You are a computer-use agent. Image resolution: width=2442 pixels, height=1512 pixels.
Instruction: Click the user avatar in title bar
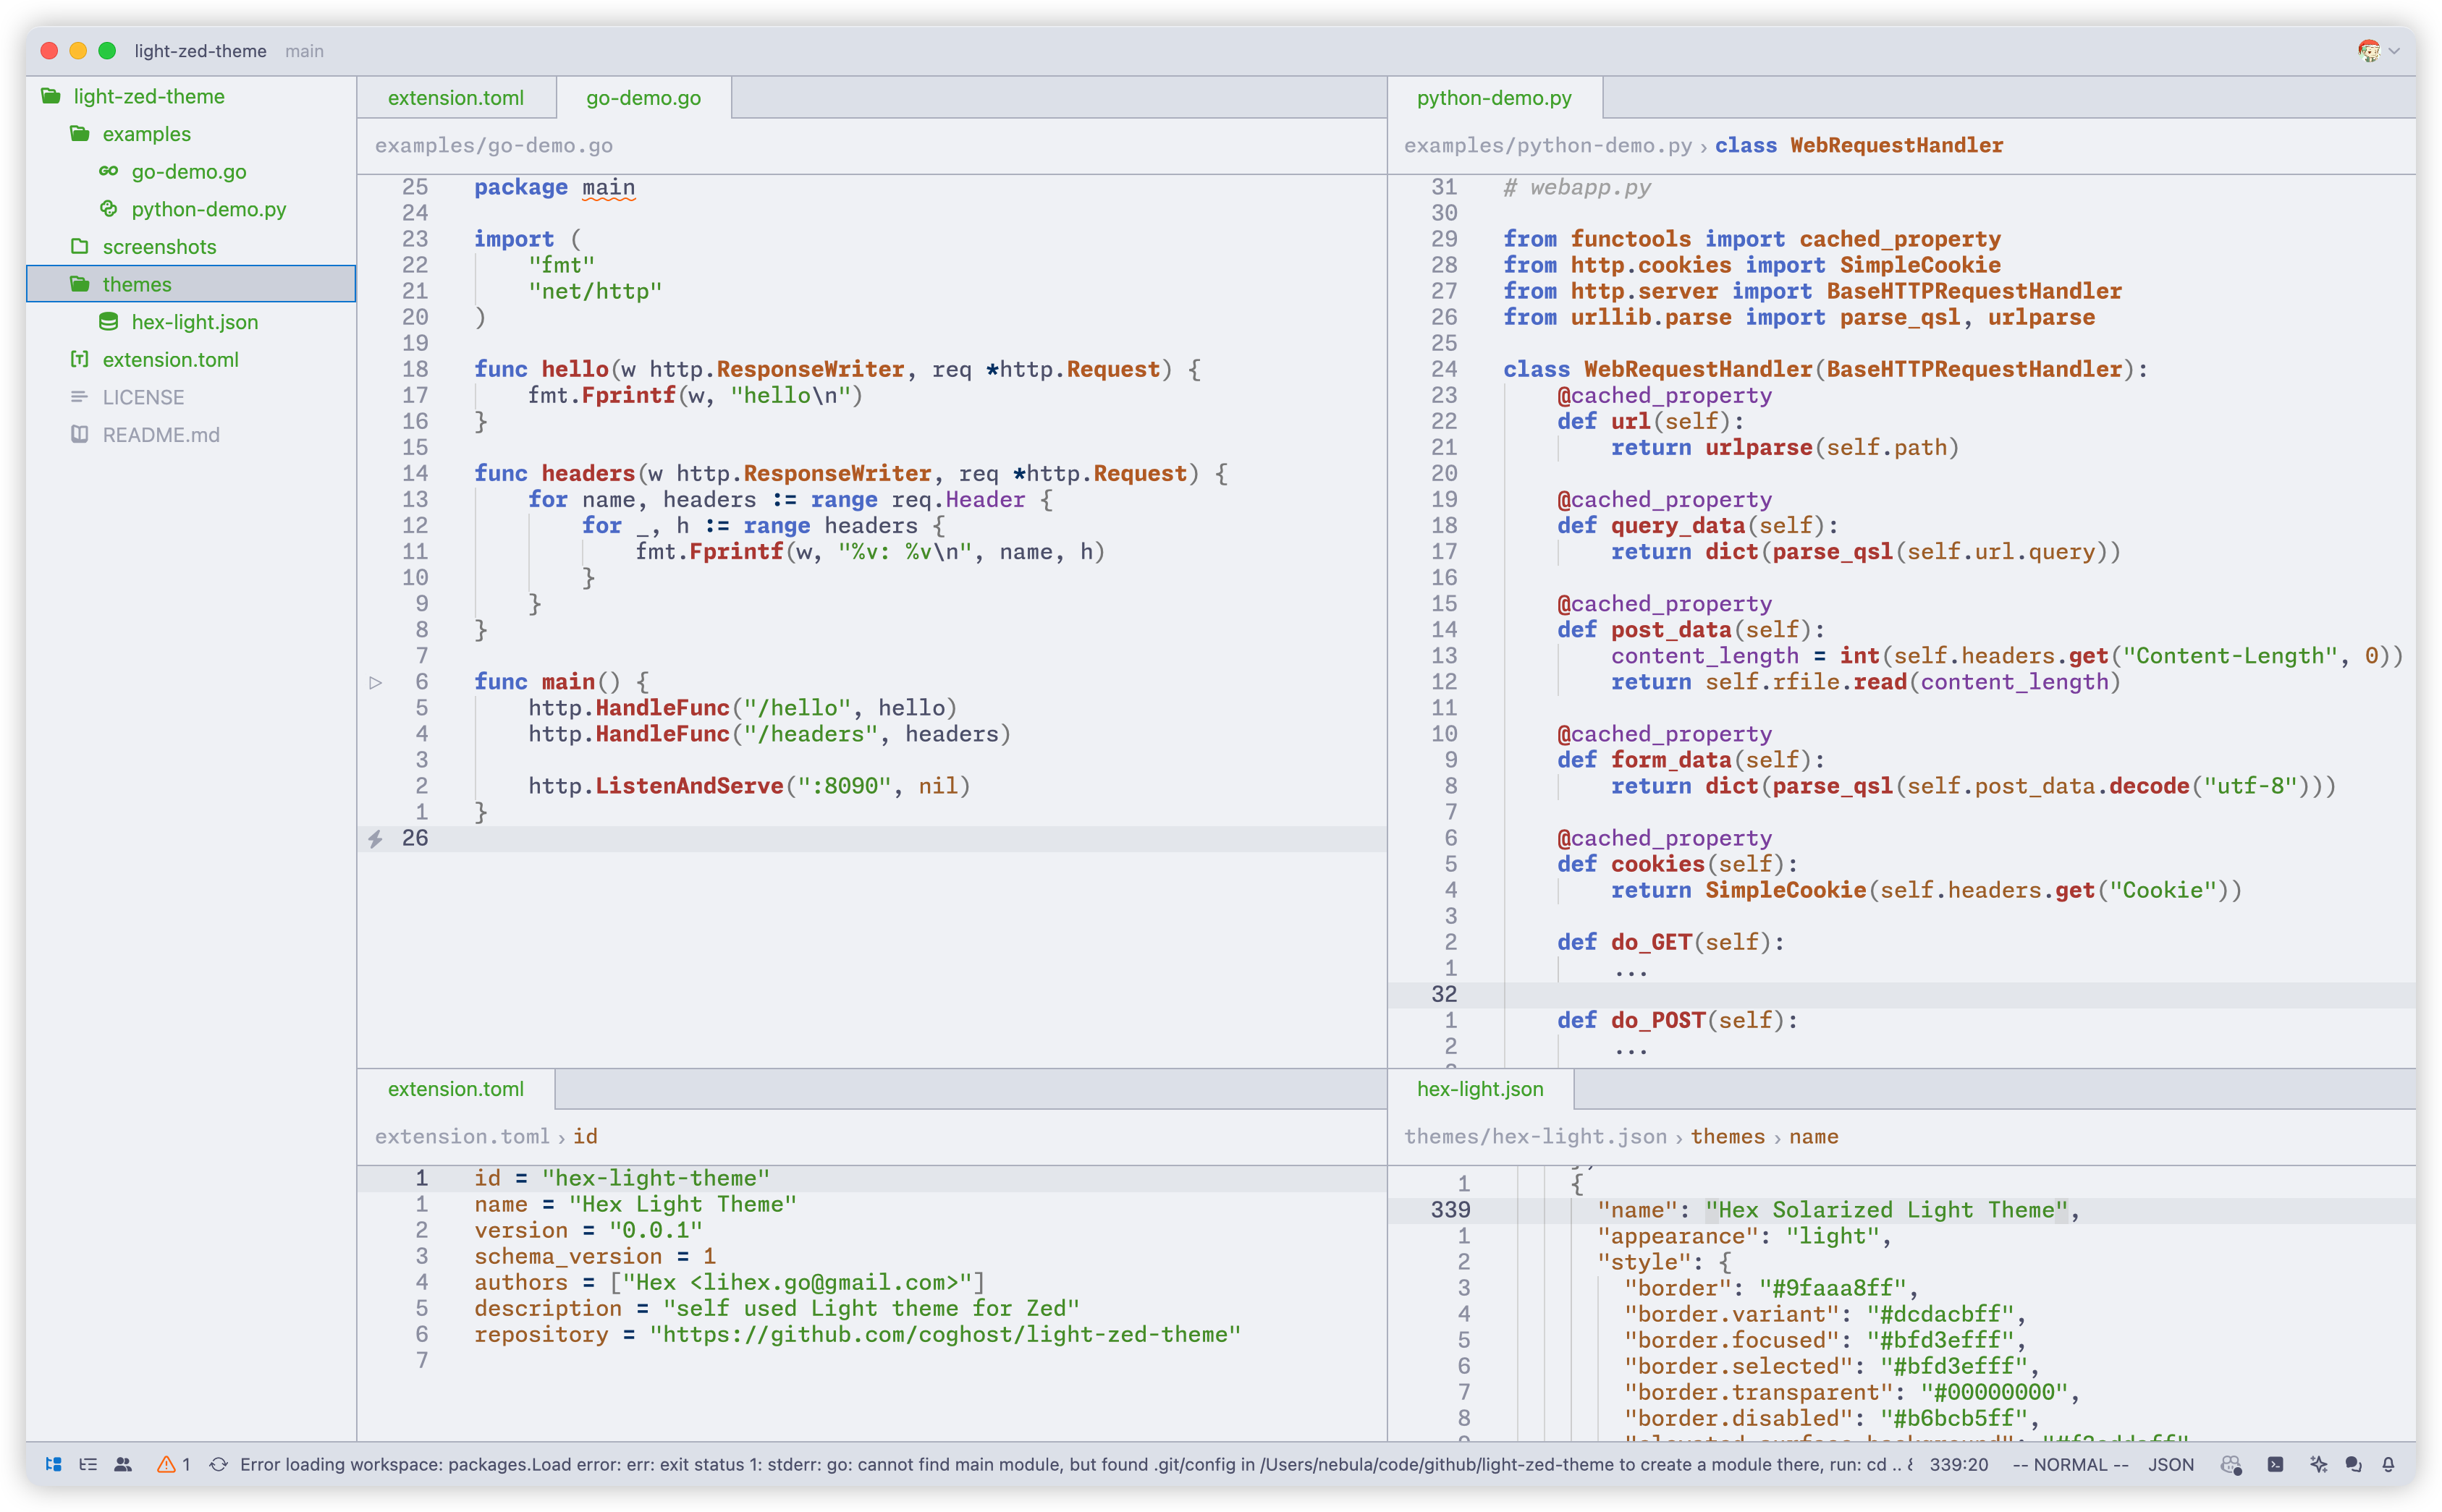pos(2368,50)
